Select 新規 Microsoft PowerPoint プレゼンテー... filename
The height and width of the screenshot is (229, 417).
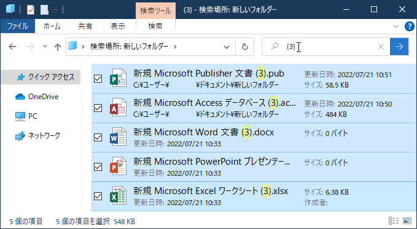click(x=212, y=162)
